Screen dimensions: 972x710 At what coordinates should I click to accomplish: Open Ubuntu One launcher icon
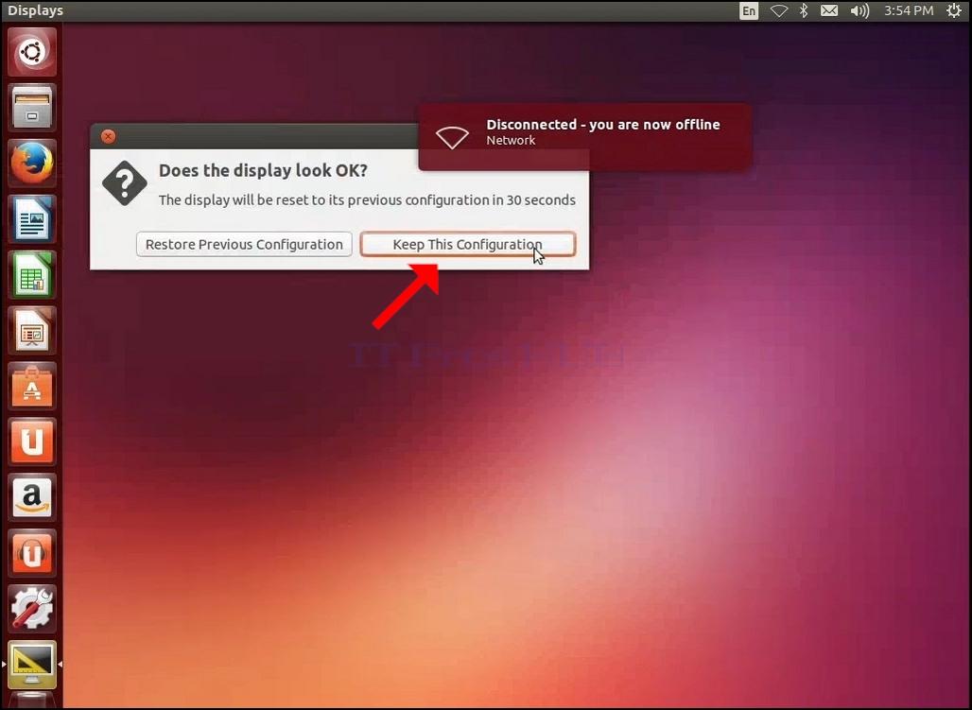(x=32, y=442)
